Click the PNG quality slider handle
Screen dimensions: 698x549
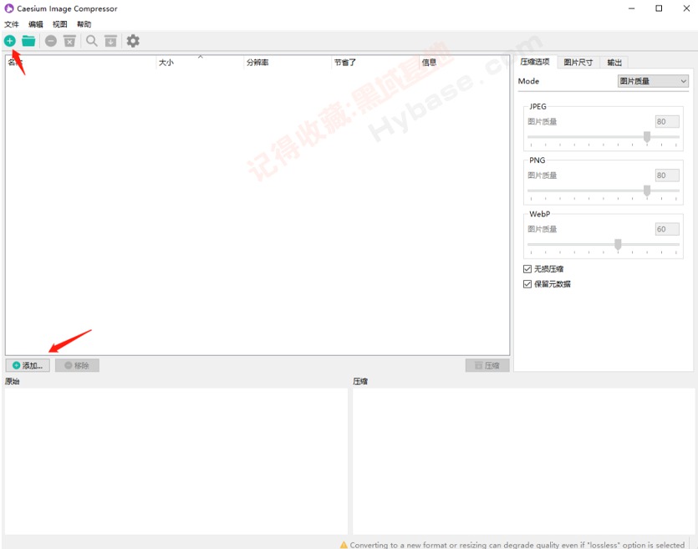pyautogui.click(x=647, y=191)
